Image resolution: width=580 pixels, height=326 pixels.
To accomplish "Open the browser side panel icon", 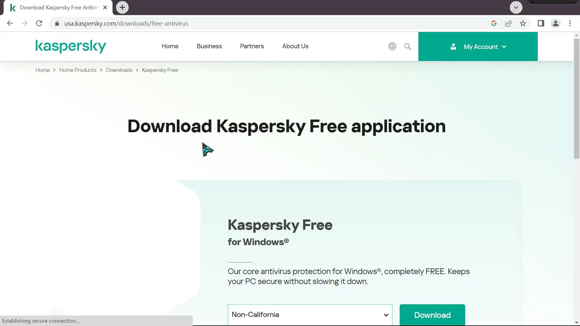I will (x=541, y=23).
